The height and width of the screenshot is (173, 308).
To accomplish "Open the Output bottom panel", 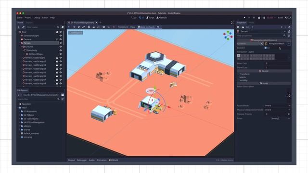I will click(71, 160).
